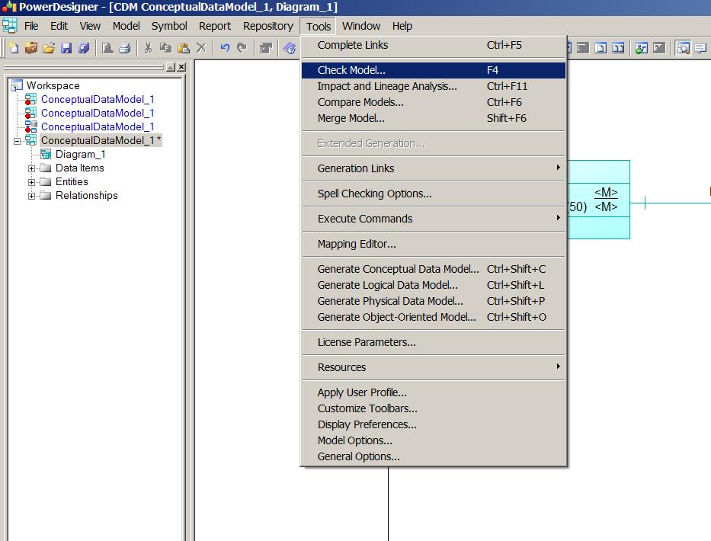The image size is (711, 541).
Task: Click the Print toolbar icon
Action: click(125, 47)
